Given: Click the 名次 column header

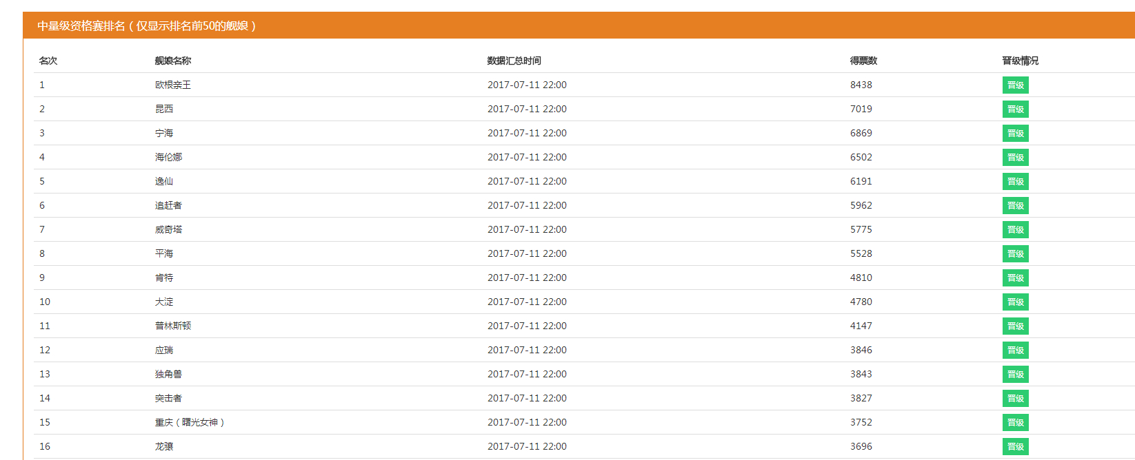Looking at the screenshot, I should [48, 61].
